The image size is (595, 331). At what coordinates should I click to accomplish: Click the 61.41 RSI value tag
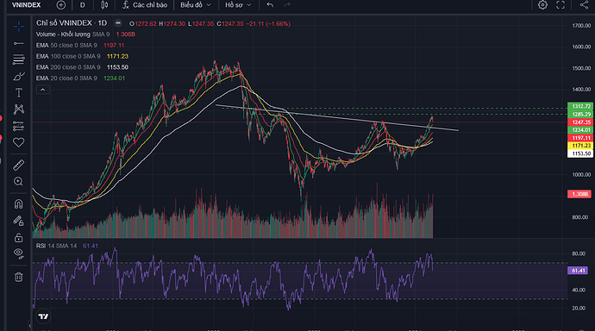pos(578,271)
